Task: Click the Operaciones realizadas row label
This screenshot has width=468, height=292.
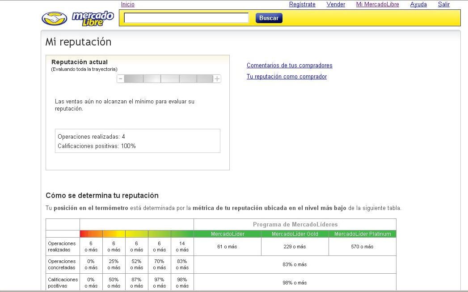Action: tap(62, 247)
